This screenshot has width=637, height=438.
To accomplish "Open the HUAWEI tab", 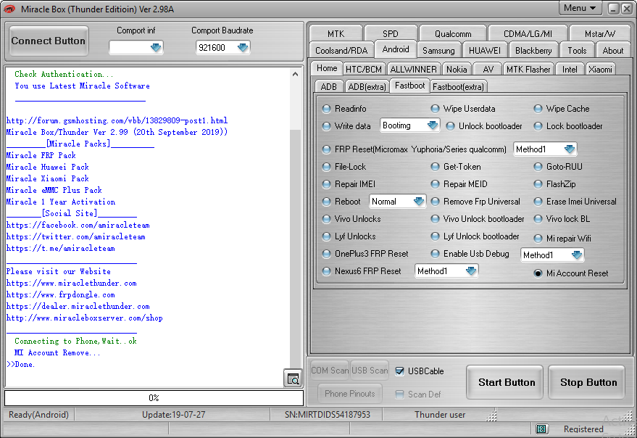I will click(x=484, y=50).
